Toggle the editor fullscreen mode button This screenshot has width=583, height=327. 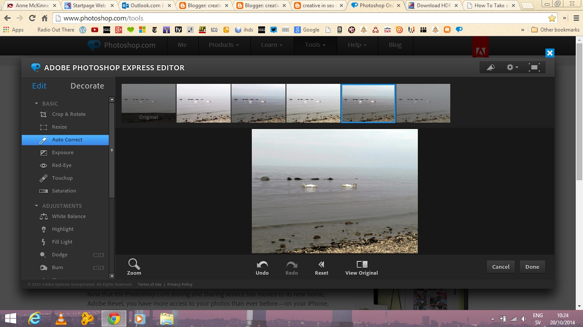[x=534, y=67]
